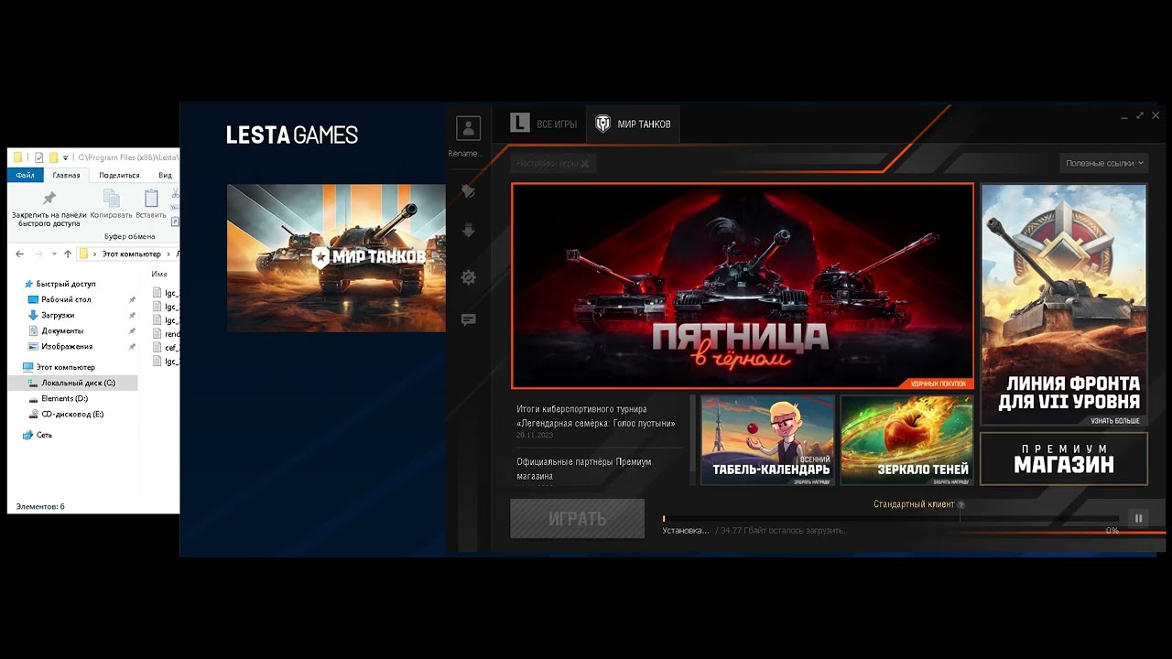Click Back arrow in File Explorer

(20, 254)
